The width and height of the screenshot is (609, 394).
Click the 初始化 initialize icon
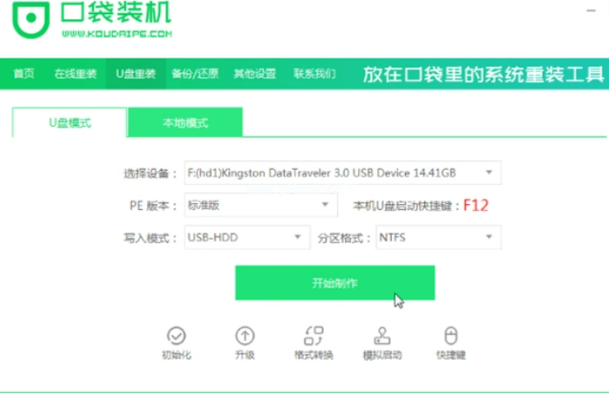(x=176, y=335)
